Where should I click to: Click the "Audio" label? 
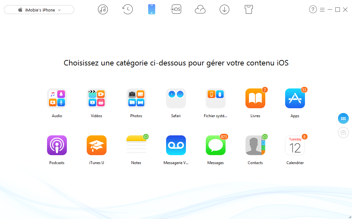coord(57,116)
